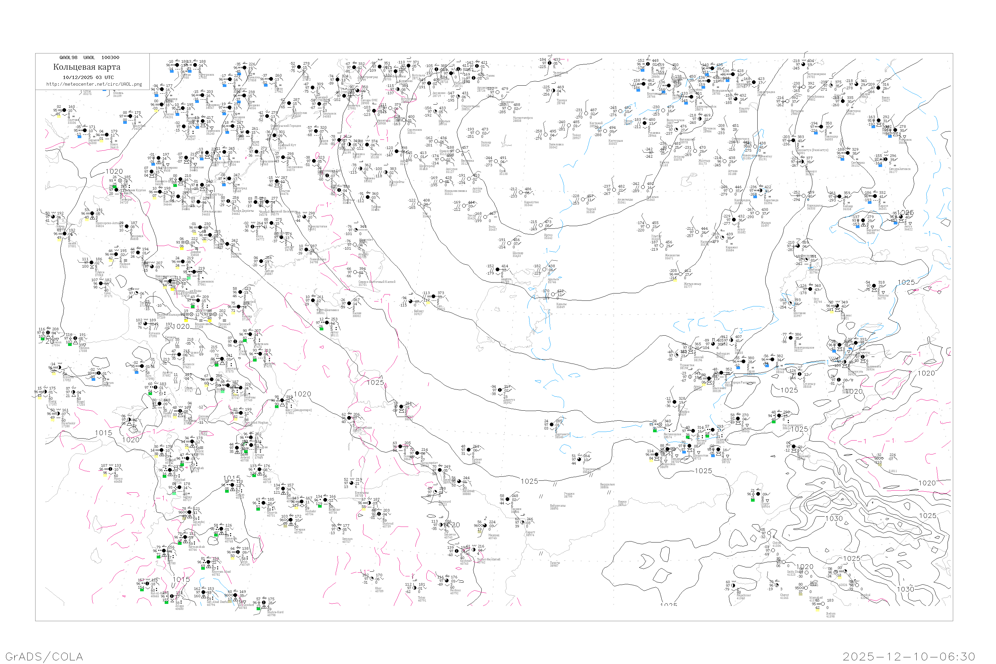
Task: Click the Кольцевая карта map title
Action: (87, 67)
